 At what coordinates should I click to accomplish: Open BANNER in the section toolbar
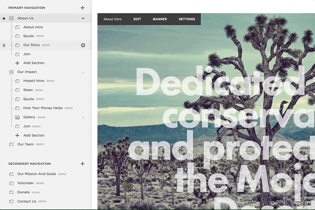point(159,19)
